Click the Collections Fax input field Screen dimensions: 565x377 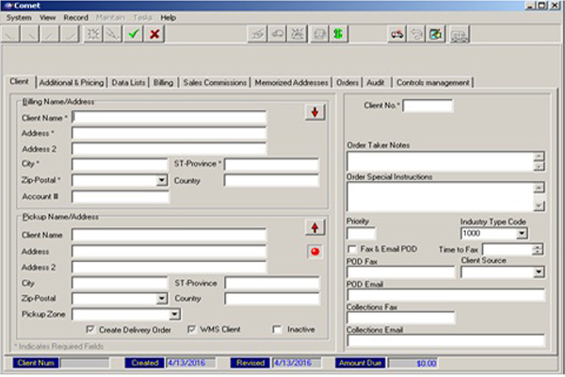pyautogui.click(x=401, y=318)
